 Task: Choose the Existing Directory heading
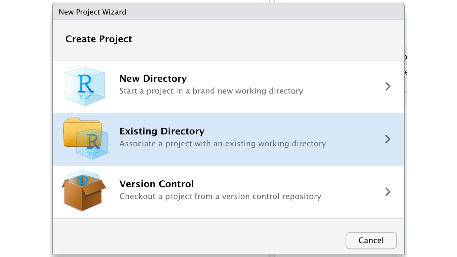click(x=162, y=131)
